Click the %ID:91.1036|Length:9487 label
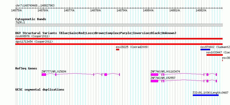The image size is (230, 105). click(211, 93)
